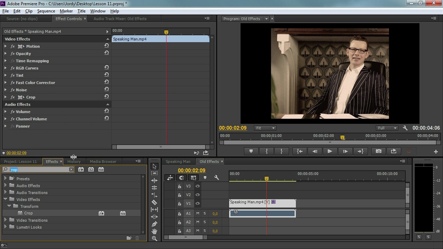Click the Export Frame camera icon
The width and height of the screenshot is (443, 249).
[379, 151]
